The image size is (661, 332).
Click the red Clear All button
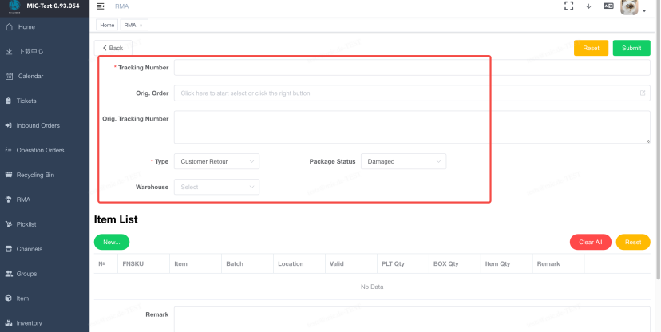590,242
